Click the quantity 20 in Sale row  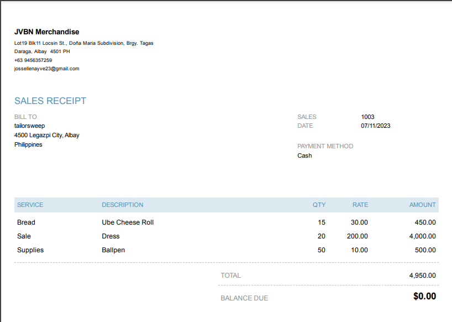322,236
